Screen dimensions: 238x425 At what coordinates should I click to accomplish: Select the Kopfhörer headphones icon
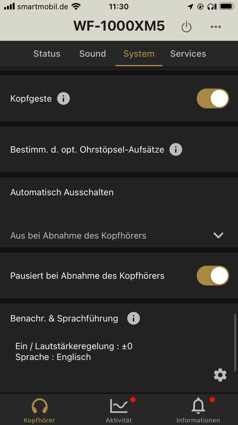pyautogui.click(x=40, y=406)
